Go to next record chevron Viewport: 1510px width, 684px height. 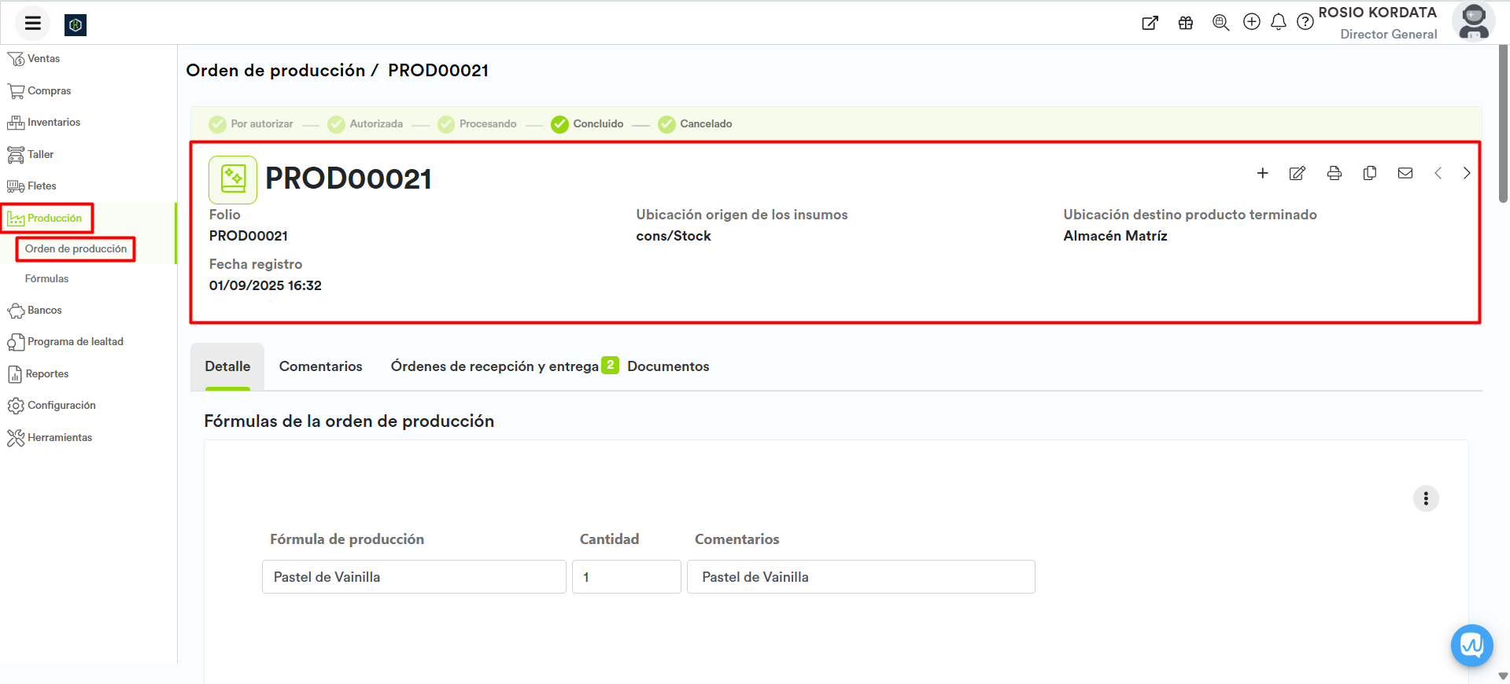1466,173
